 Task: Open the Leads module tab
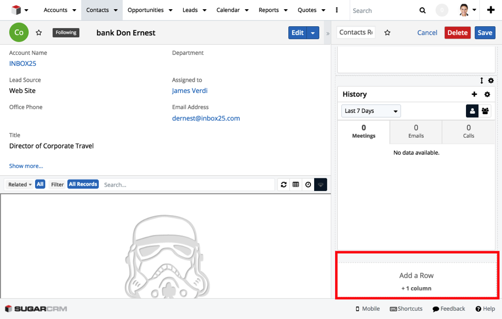tap(190, 10)
